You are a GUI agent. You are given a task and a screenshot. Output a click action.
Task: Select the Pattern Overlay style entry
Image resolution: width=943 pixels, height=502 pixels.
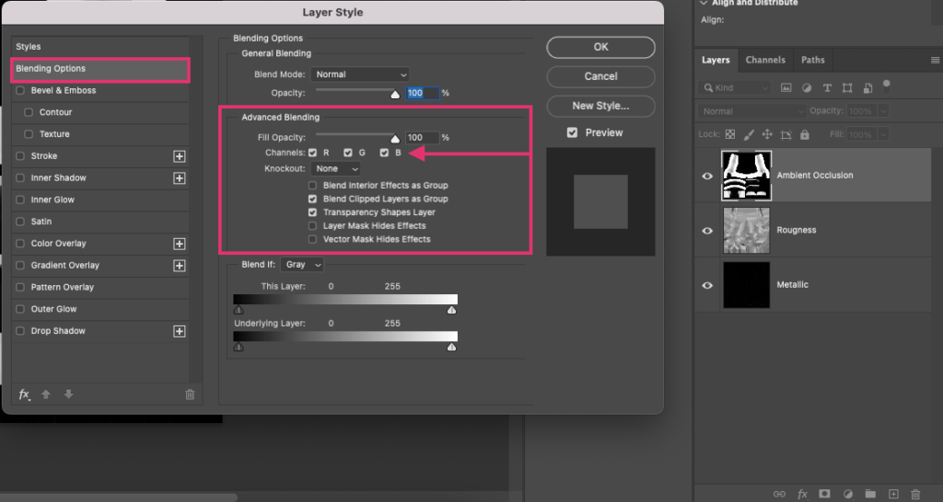point(99,288)
